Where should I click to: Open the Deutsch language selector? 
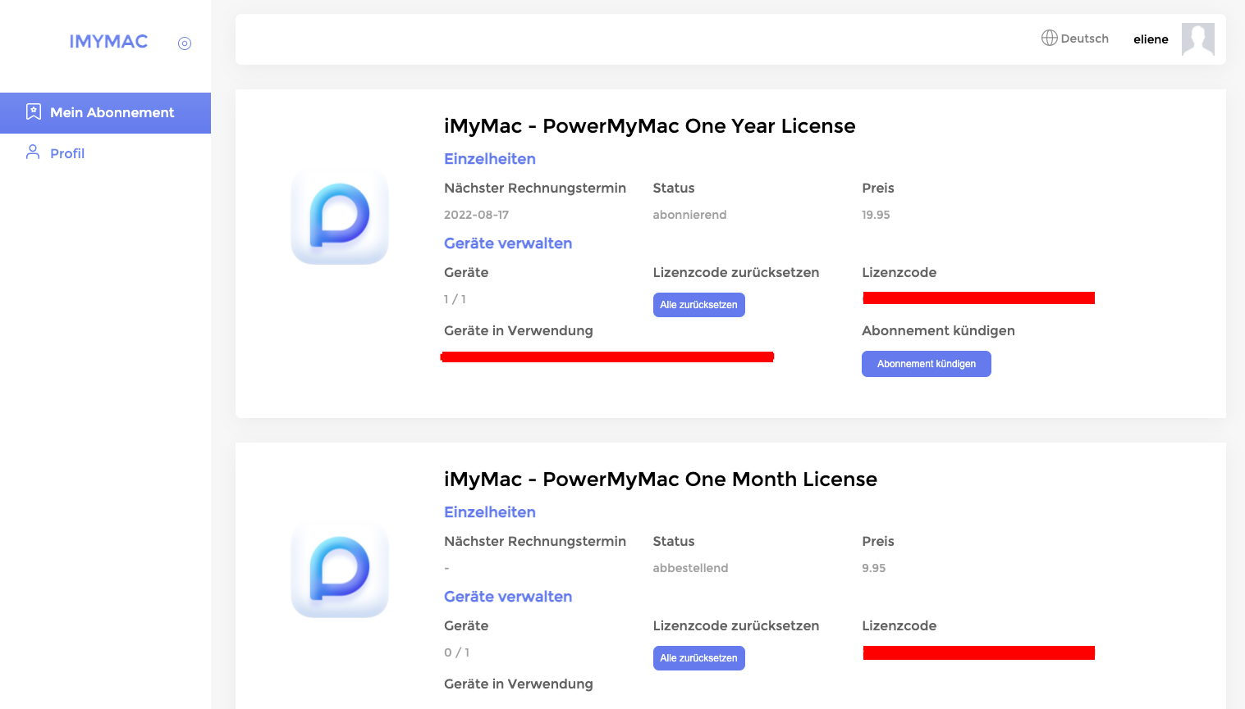coord(1075,39)
